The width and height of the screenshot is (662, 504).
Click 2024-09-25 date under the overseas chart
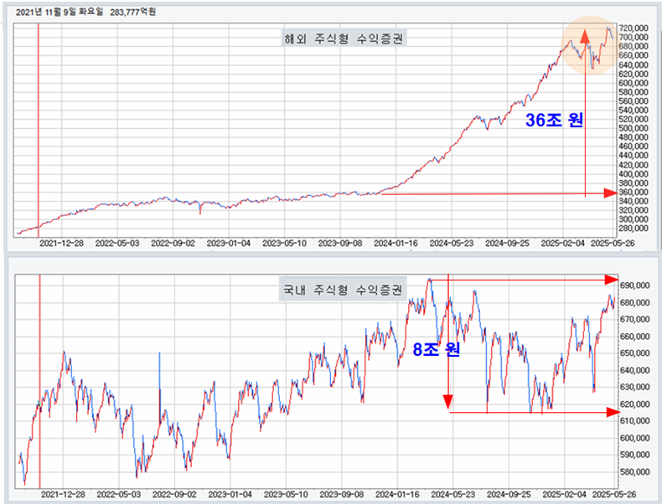(x=507, y=244)
